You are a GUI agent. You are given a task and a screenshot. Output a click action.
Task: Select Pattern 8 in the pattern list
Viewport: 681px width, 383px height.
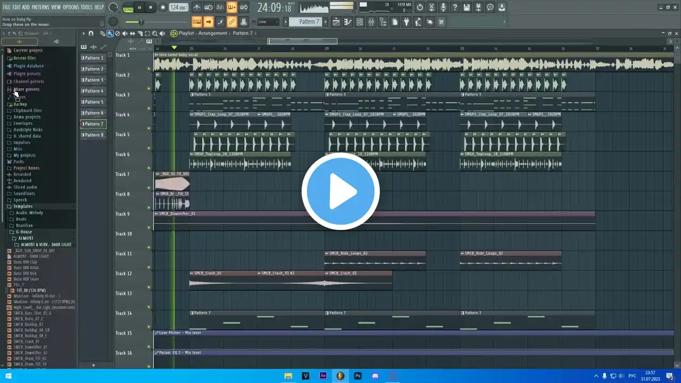(93, 135)
